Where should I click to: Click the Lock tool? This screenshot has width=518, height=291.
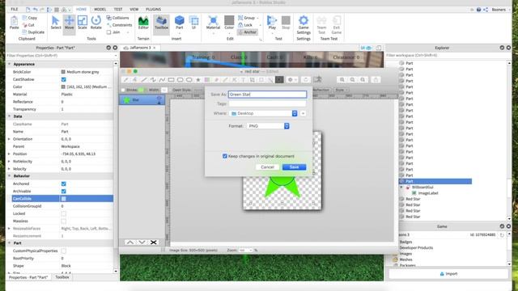pos(245,25)
